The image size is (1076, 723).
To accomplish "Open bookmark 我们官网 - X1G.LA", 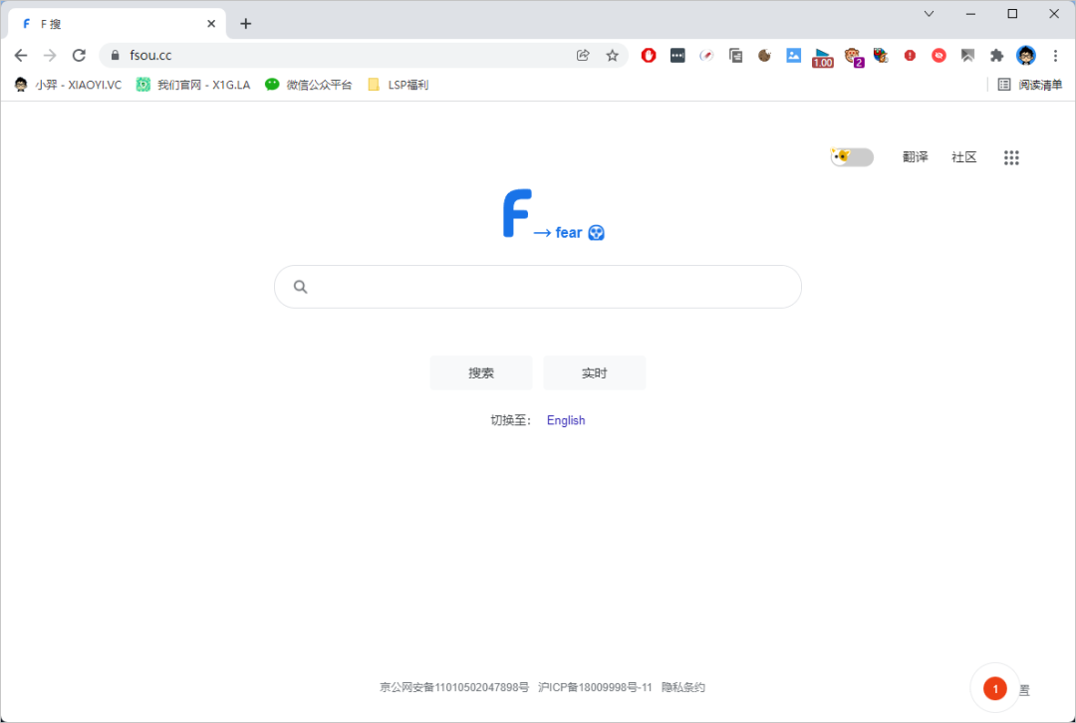I will (193, 85).
